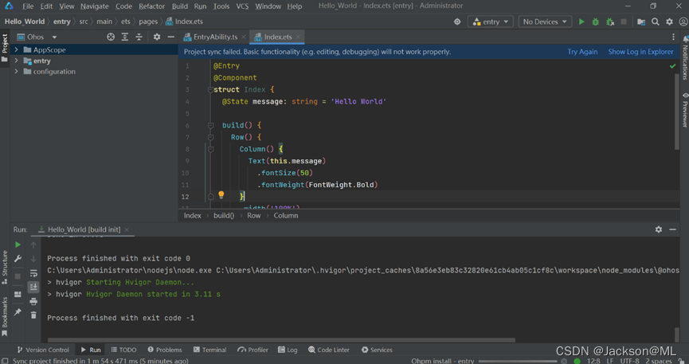The image size is (689, 364).
Task: Open the entry run configuration dropdown
Action: pyautogui.click(x=491, y=22)
